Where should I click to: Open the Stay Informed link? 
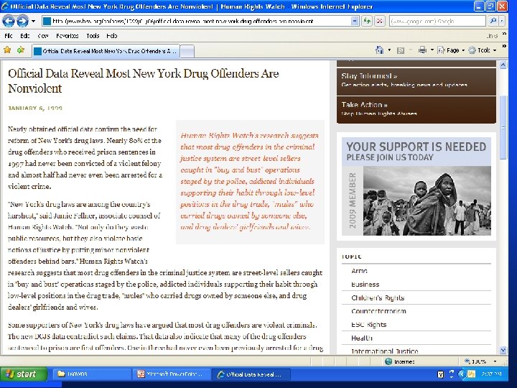pos(369,76)
